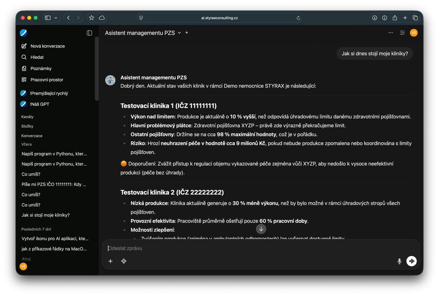
Task: Open Pracovní prostor workspace
Action: [x=47, y=80]
